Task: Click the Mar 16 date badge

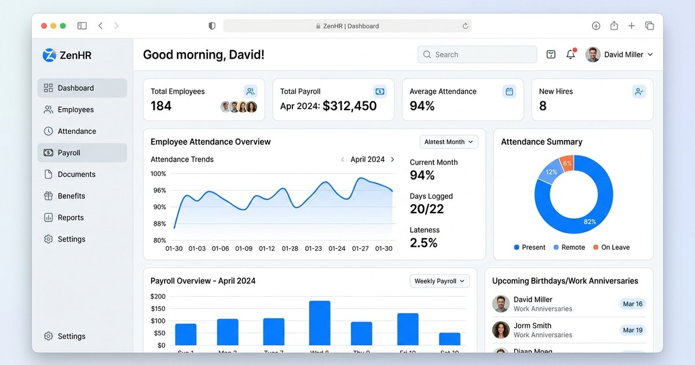Action: 632,304
